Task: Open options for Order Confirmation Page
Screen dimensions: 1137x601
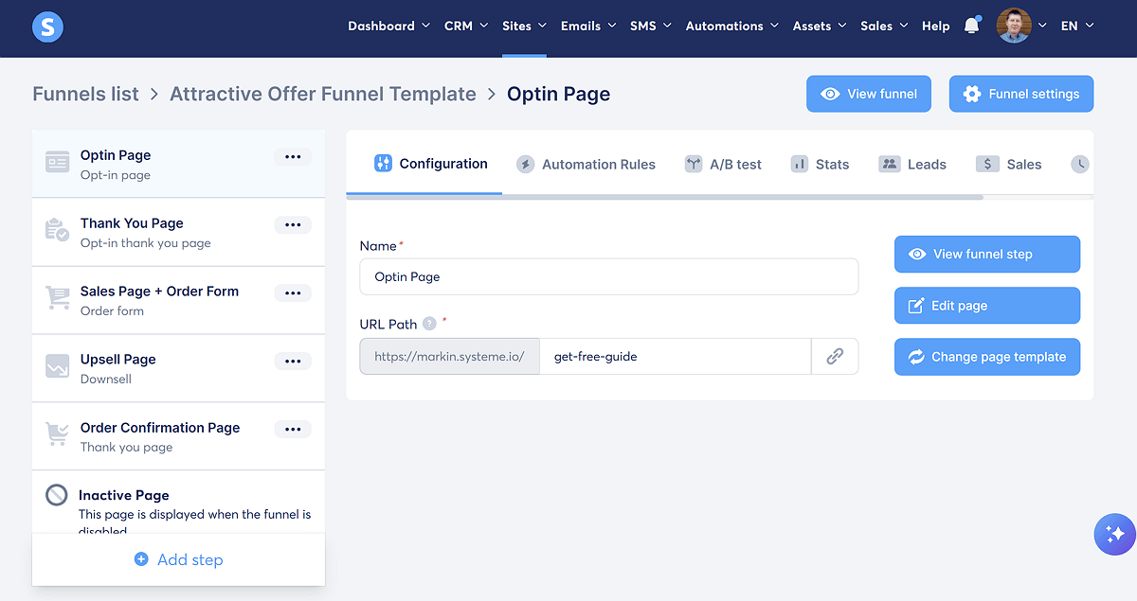Action: (x=293, y=430)
